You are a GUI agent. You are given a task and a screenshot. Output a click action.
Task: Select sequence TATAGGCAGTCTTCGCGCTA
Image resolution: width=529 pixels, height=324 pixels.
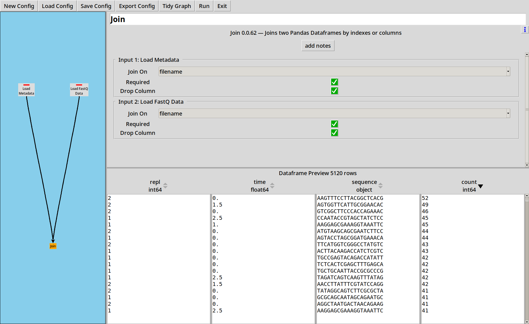pos(350,291)
